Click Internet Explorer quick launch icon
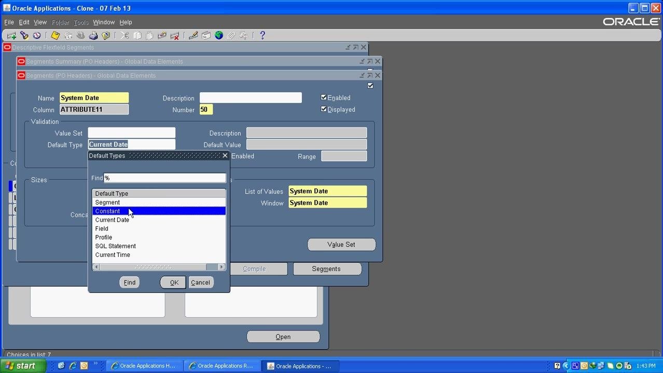 [x=73, y=366]
